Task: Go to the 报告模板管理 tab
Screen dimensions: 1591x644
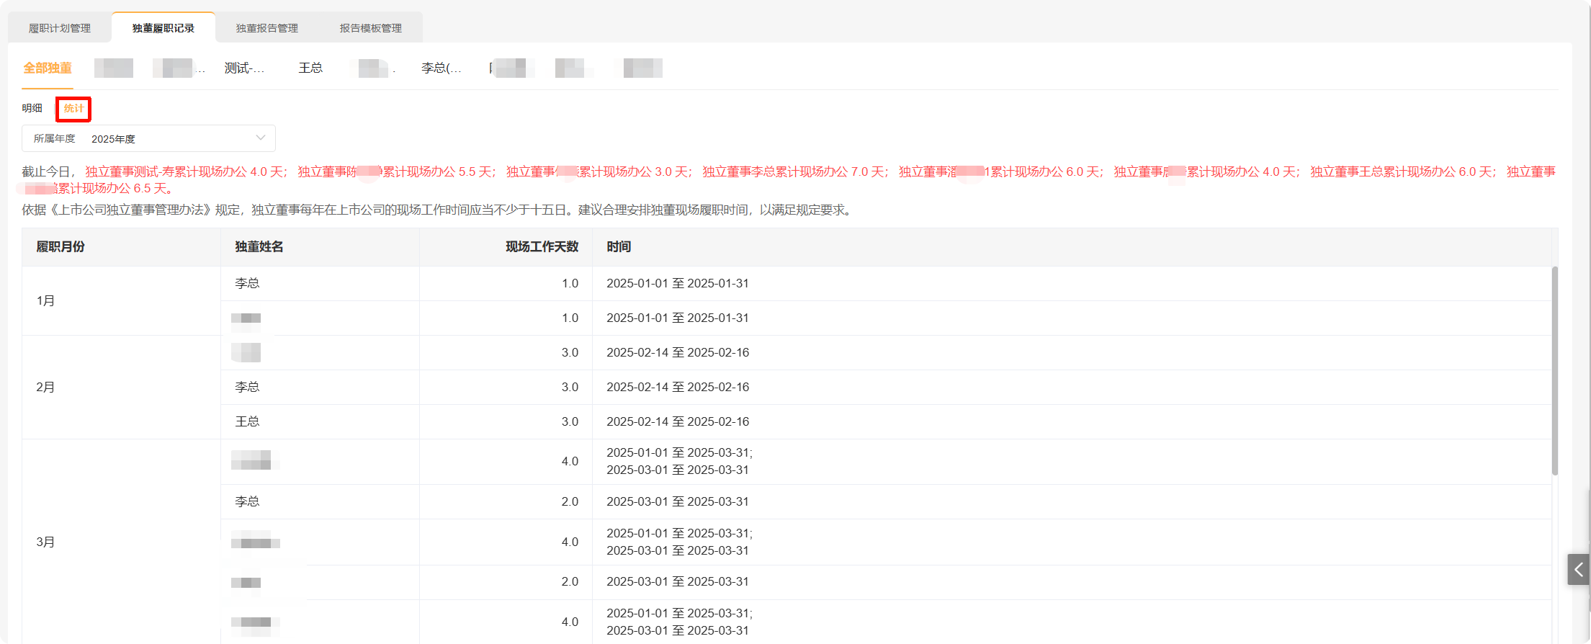Action: (371, 28)
